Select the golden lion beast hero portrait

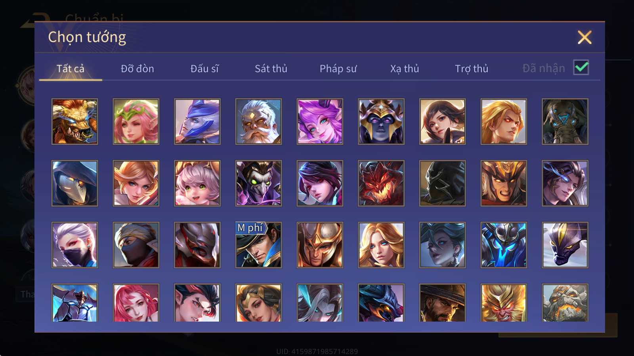point(74,121)
